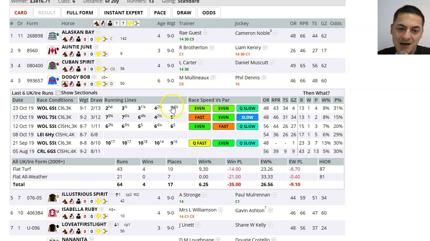Sort the card by the Form column header
Viewport: 430px width, 241px height.
[32, 23]
